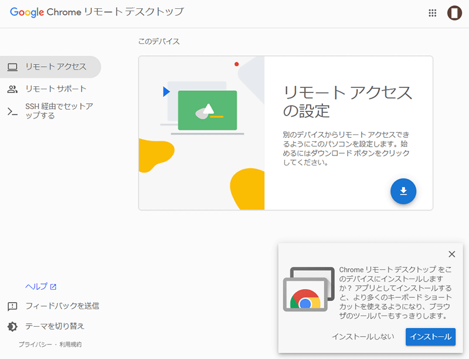Screen dimensions: 469x359
Task: Click the feedback speech bubble icon
Action: pyautogui.click(x=12, y=306)
